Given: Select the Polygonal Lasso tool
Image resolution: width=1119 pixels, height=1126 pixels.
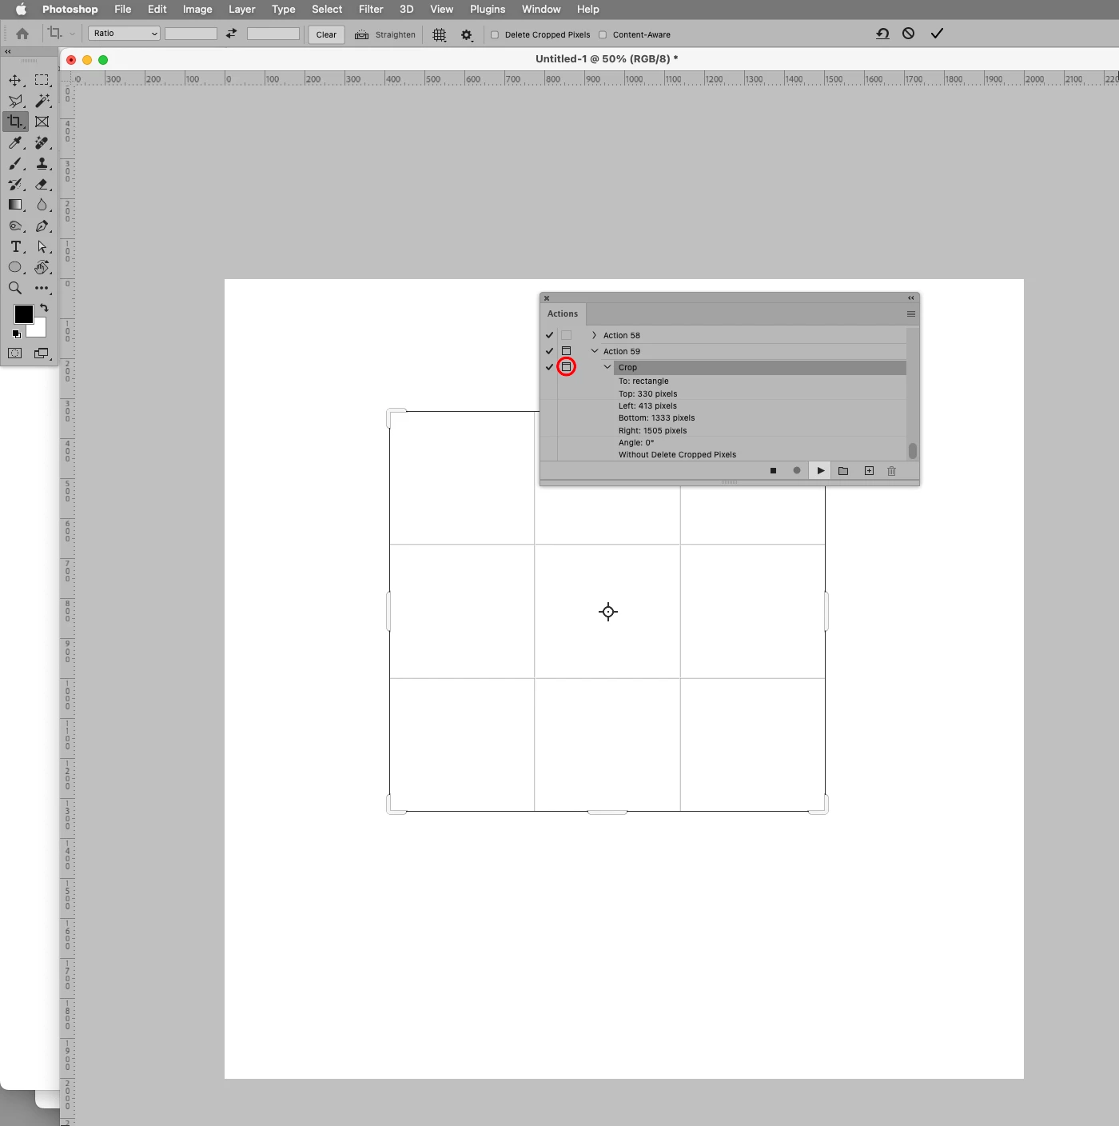Looking at the screenshot, I should click(15, 101).
